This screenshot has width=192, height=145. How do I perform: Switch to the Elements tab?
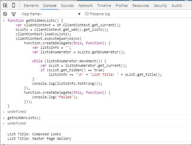31,6
